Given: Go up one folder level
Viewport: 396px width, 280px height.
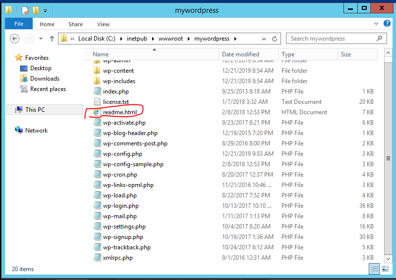Looking at the screenshot, I should [52, 39].
